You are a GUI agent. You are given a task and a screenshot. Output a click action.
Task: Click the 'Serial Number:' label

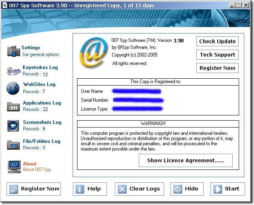[95, 100]
